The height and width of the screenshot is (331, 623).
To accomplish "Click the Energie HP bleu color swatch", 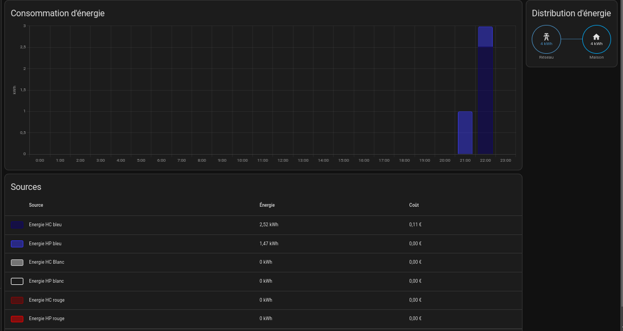I will tap(17, 244).
